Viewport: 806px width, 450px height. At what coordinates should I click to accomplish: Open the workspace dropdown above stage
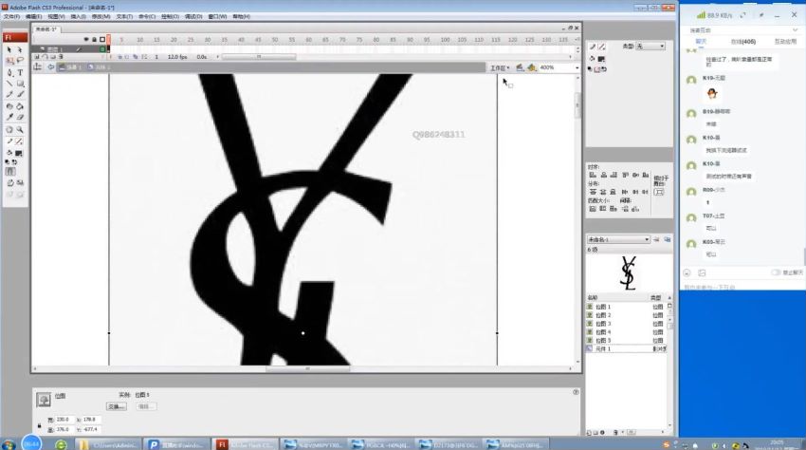tap(499, 67)
